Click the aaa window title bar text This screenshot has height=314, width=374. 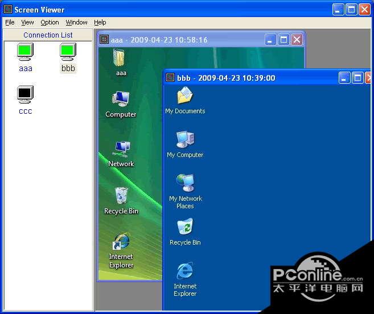[159, 40]
